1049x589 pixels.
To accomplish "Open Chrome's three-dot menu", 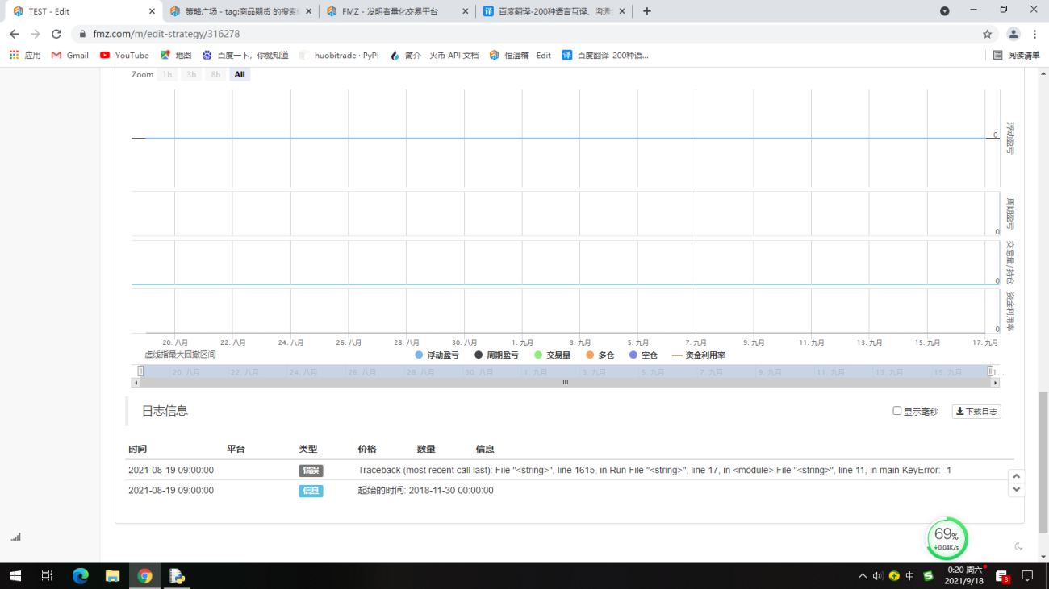I will [1035, 34].
